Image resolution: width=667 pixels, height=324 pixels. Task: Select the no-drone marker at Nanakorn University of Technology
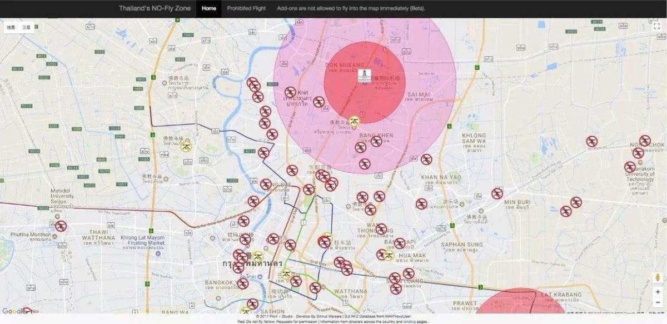(x=630, y=167)
